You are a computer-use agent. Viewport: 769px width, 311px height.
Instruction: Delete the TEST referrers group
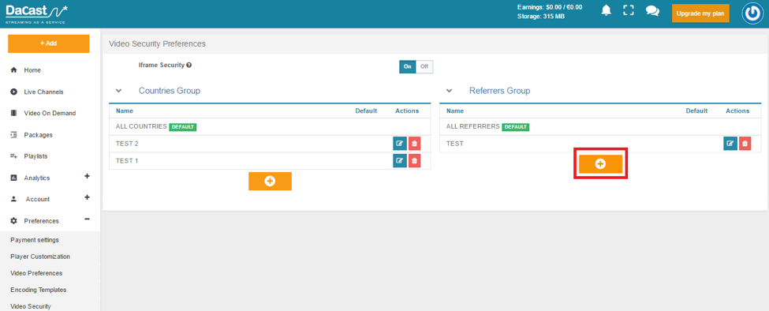(745, 144)
